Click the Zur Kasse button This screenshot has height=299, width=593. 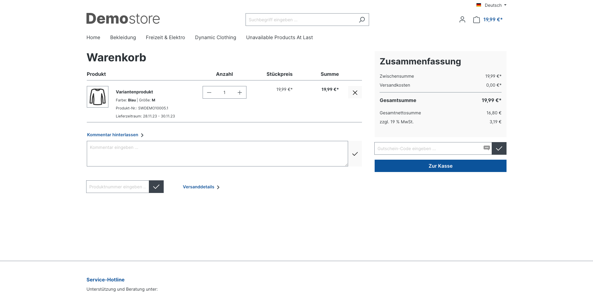[440, 166]
